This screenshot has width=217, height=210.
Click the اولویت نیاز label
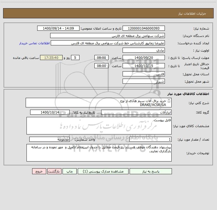click(x=201, y=50)
